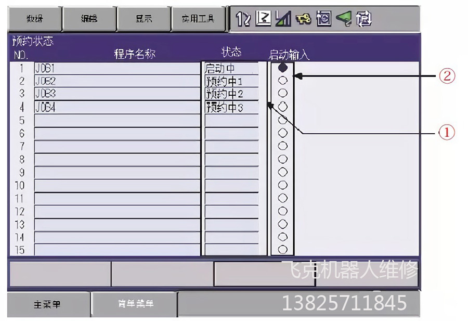Click the 启动中 status cell

coord(231,68)
